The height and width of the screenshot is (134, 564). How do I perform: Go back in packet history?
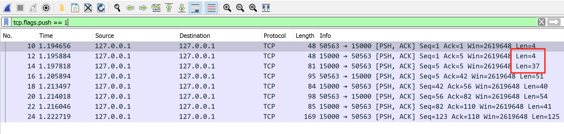click(x=130, y=8)
